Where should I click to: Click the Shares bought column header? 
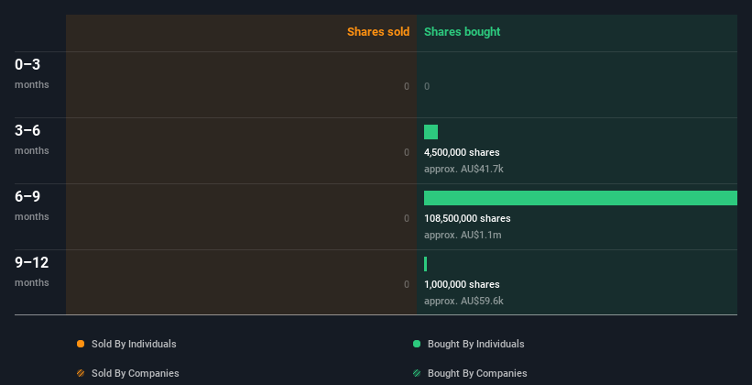pos(463,32)
